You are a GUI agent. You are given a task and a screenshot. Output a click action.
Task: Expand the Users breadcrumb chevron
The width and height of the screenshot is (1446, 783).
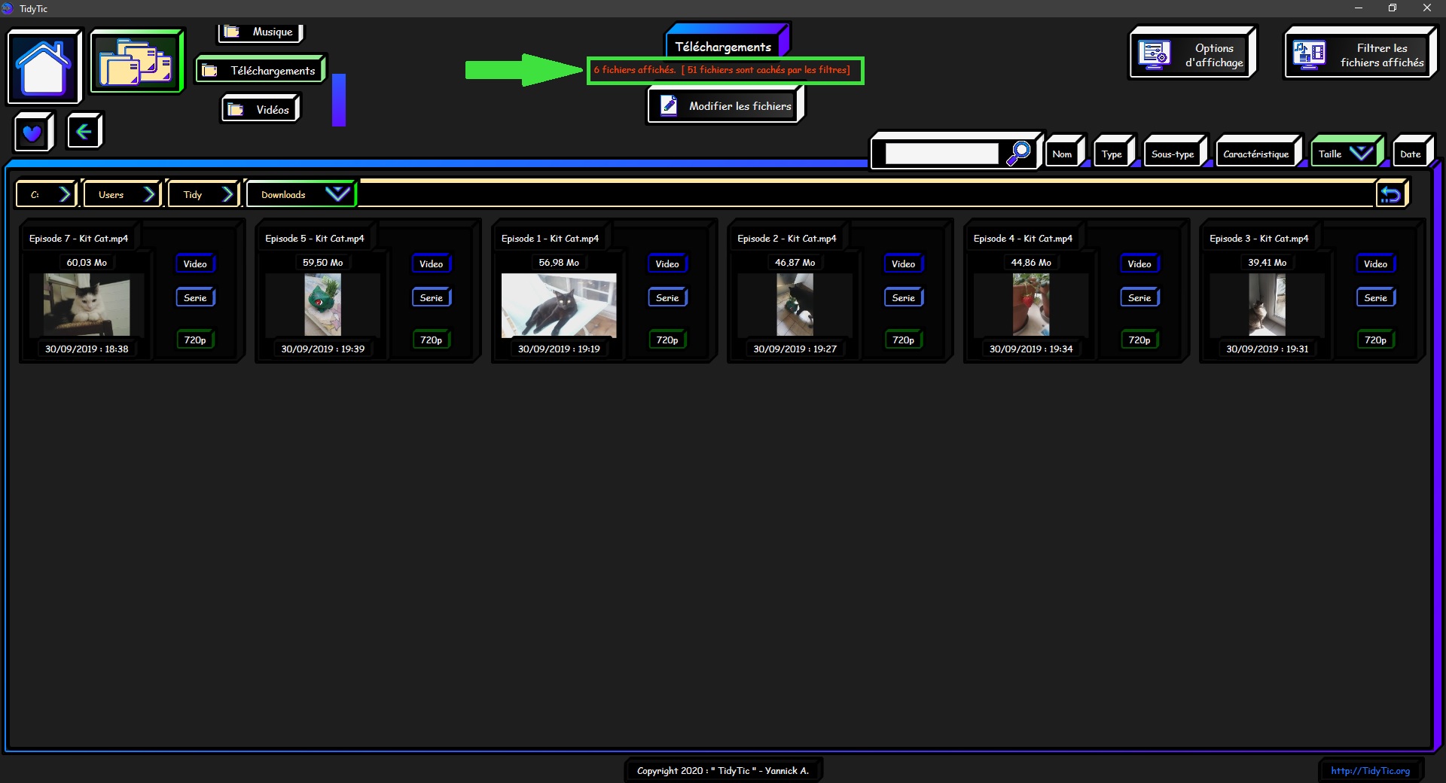point(149,194)
